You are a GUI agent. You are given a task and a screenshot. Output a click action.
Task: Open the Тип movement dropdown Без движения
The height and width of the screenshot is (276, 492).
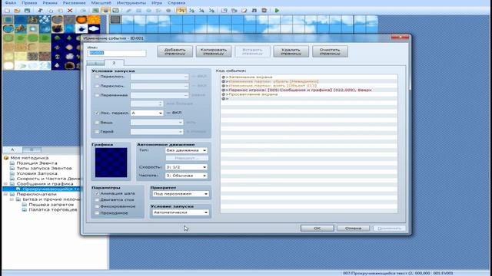coord(186,150)
